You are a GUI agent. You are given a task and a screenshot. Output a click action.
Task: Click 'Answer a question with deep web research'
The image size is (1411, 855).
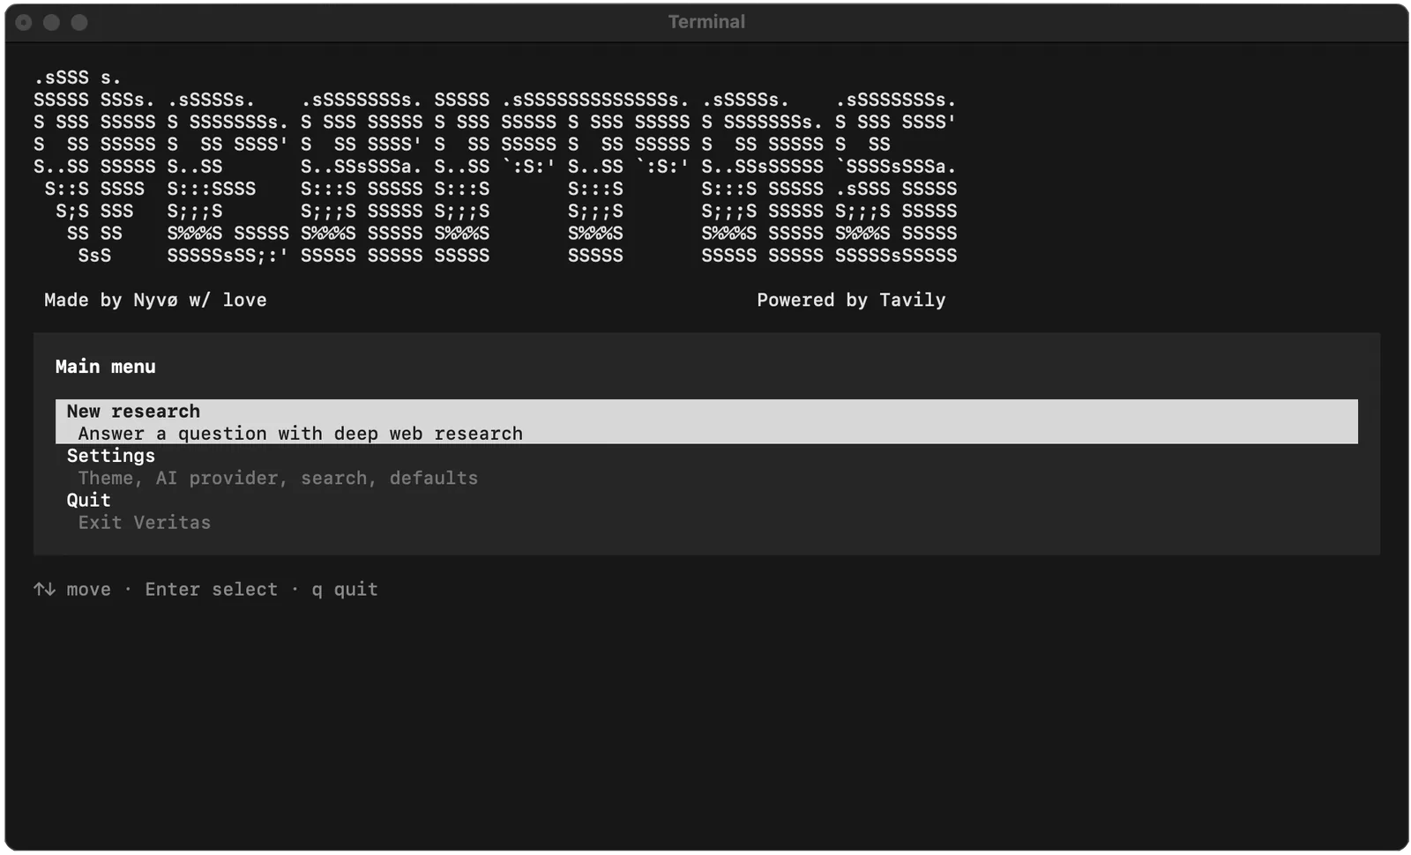(x=301, y=434)
